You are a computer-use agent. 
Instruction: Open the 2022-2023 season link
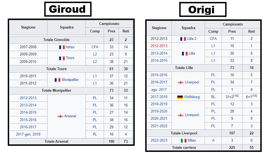pos(159,141)
